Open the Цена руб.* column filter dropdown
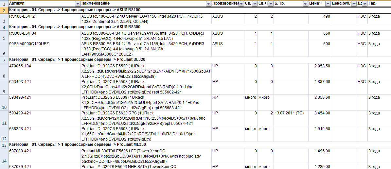This screenshot has height=169, width=391. pyautogui.click(x=354, y=4)
